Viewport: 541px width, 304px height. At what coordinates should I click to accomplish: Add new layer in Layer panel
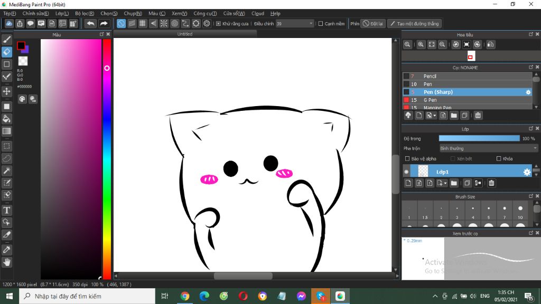pyautogui.click(x=408, y=183)
